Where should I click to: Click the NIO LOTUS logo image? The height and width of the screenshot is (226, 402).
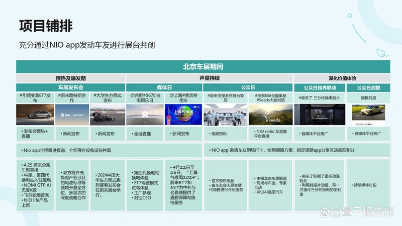[x=72, y=115]
